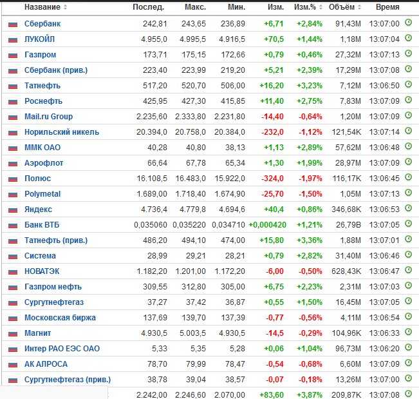Open the Норильский никель link
Image resolution: width=419 pixels, height=399 pixels.
pyautogui.click(x=62, y=132)
